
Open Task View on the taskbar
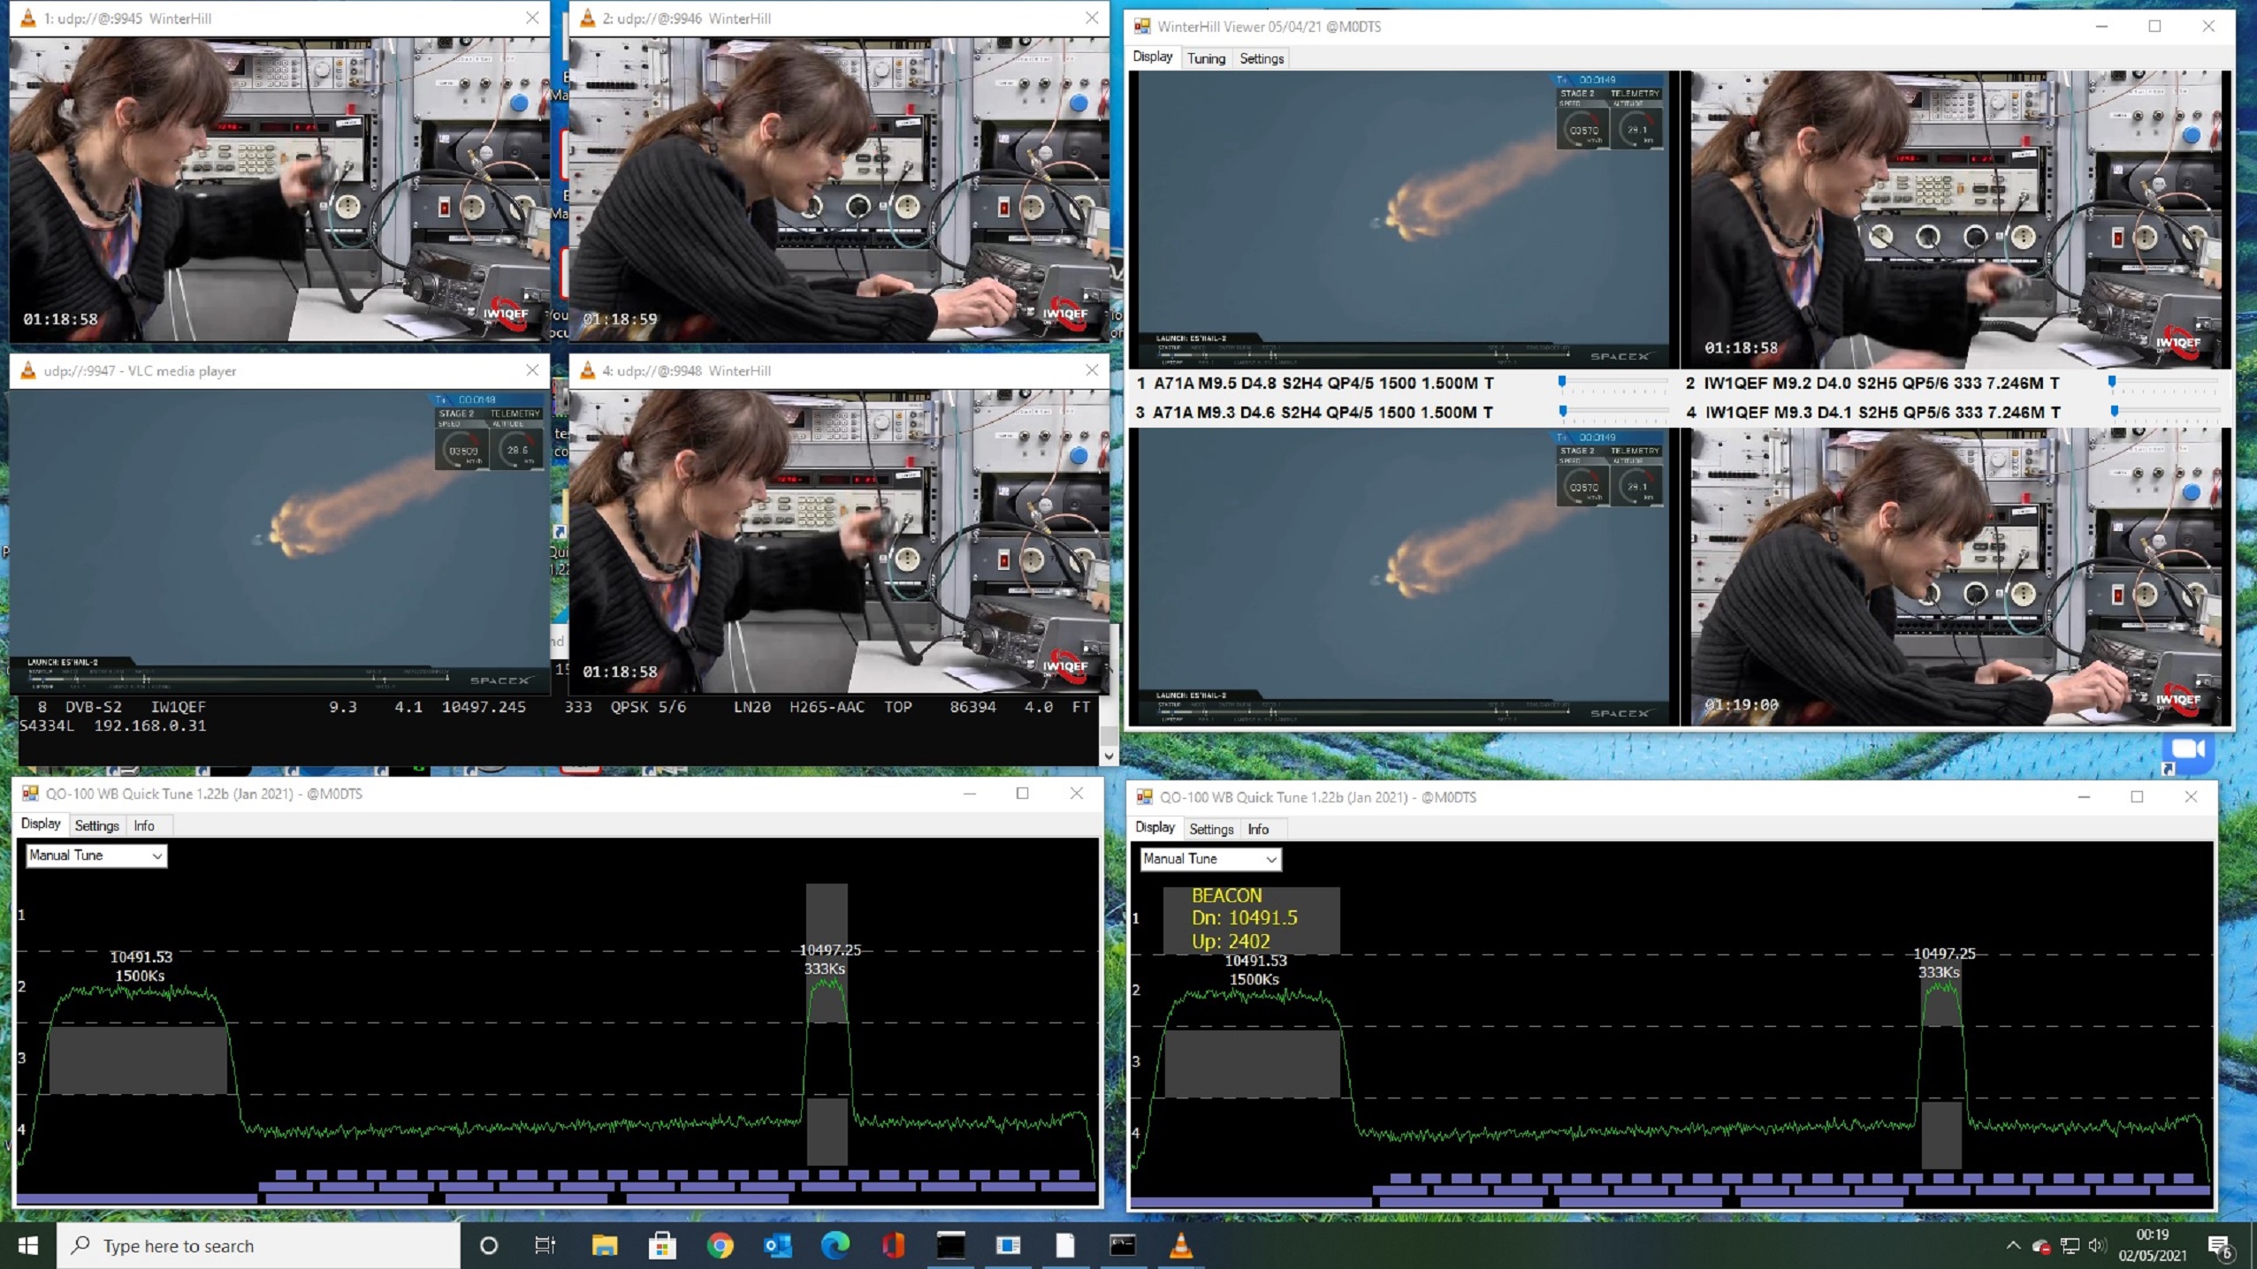(x=545, y=1245)
